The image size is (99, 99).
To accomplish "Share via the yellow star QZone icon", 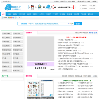I will pos(9,18).
